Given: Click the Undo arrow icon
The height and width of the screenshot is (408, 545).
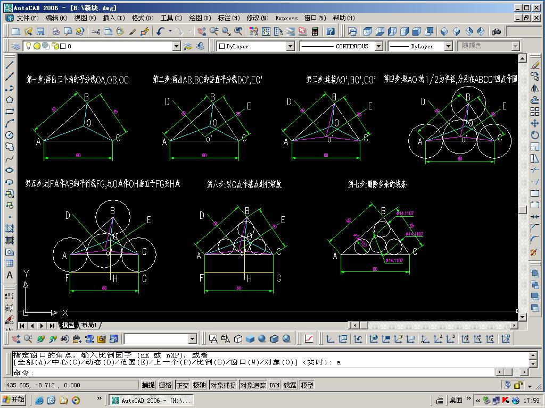Looking at the screenshot, I should click(160, 31).
